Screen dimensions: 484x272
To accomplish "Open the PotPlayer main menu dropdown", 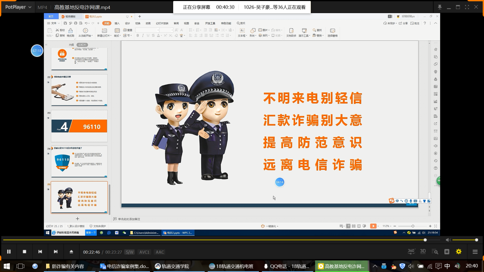I will (x=18, y=7).
